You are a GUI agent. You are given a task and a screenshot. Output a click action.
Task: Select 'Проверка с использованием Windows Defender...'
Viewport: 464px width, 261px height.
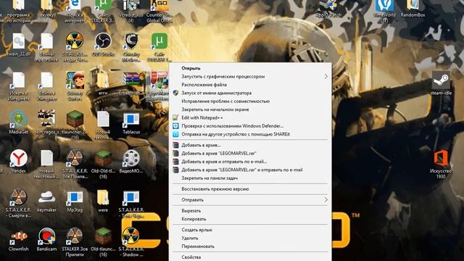[250, 126]
